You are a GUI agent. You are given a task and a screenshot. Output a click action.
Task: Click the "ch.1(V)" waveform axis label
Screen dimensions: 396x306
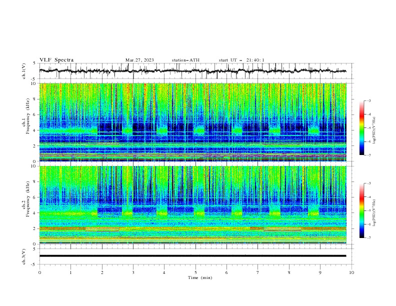point(24,71)
